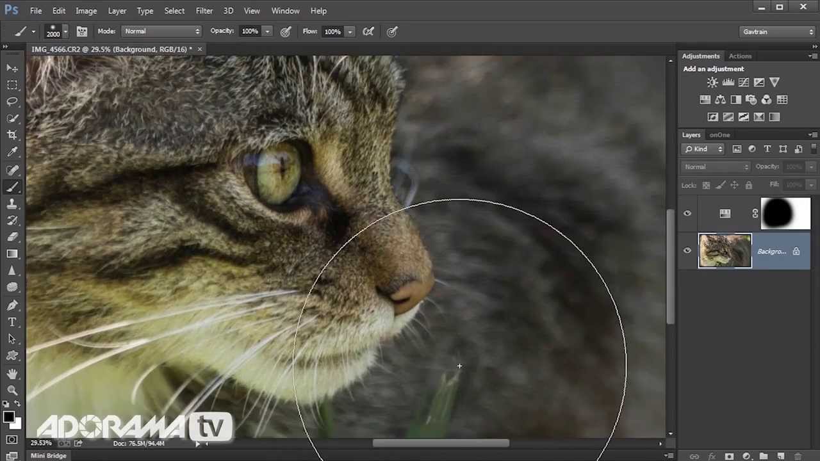
Task: Add a Color Balance adjustment
Action: click(x=721, y=99)
